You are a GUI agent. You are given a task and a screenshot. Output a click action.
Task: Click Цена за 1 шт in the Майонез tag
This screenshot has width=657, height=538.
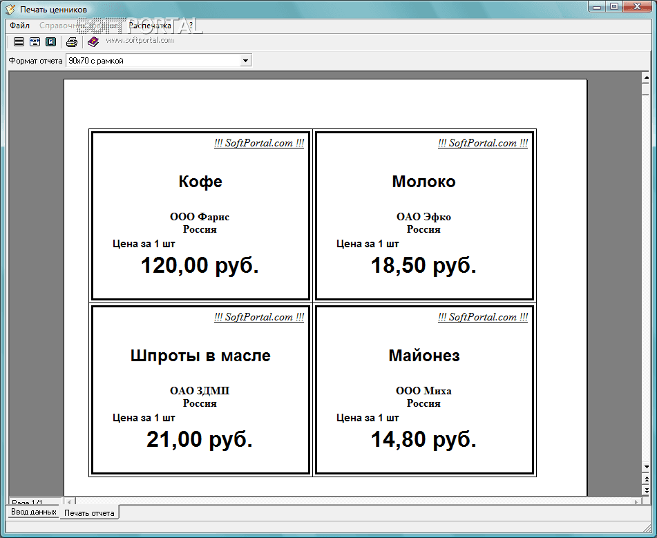point(368,418)
